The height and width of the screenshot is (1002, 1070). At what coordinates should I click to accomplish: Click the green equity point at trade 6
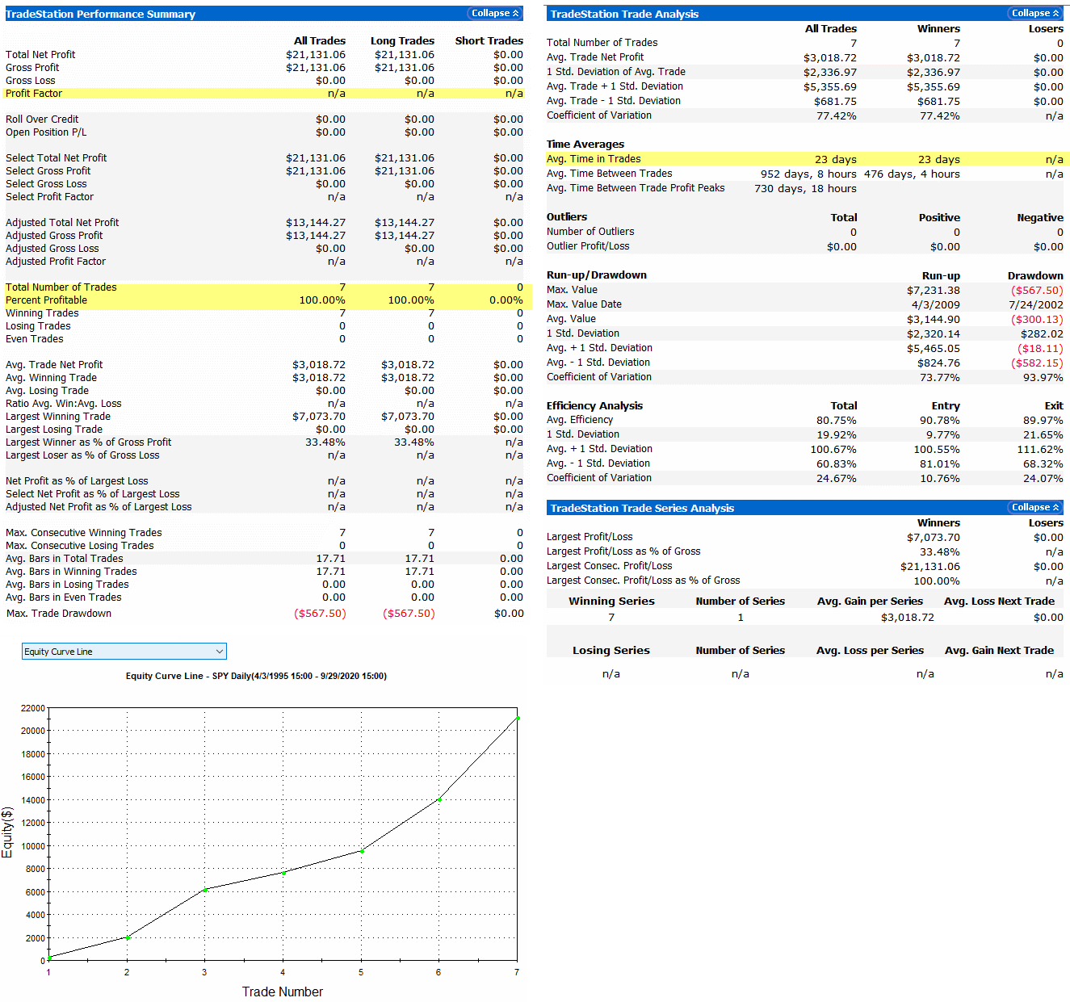[x=439, y=799]
